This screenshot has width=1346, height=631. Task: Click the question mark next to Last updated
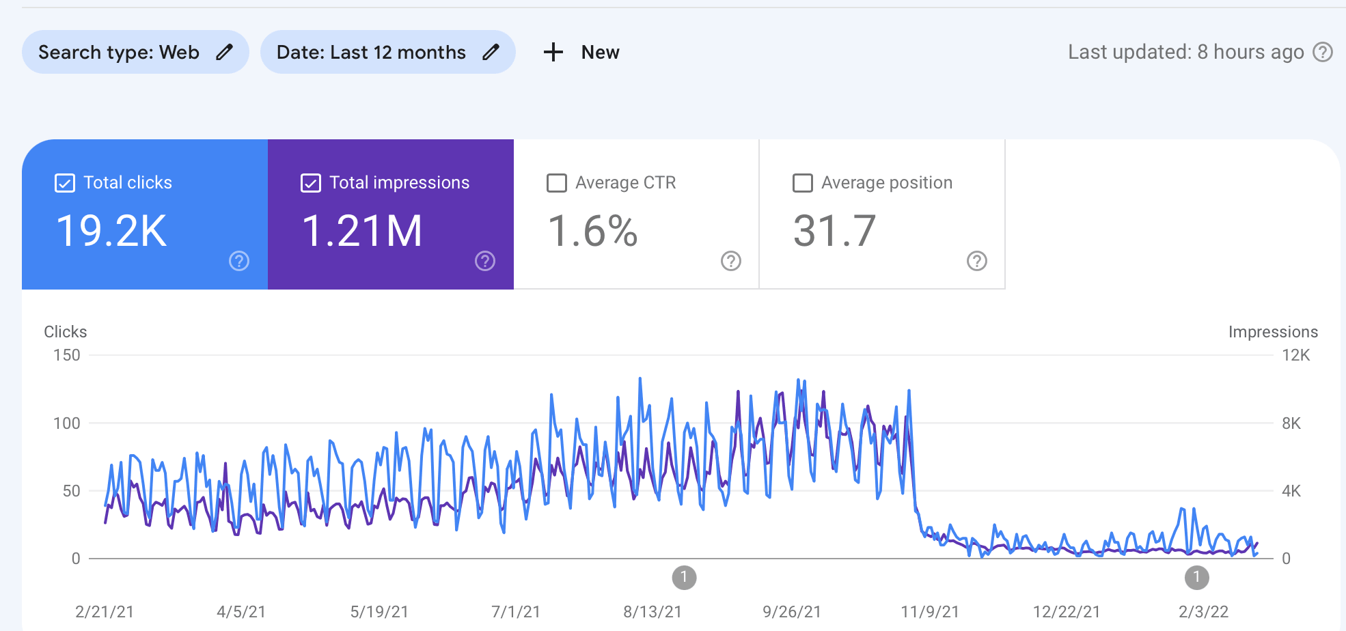click(1323, 52)
